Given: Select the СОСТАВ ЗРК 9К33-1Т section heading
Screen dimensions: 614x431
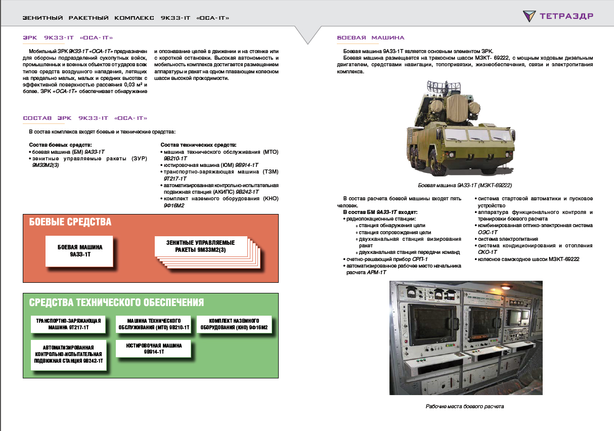Looking at the screenshot, I should (85, 118).
